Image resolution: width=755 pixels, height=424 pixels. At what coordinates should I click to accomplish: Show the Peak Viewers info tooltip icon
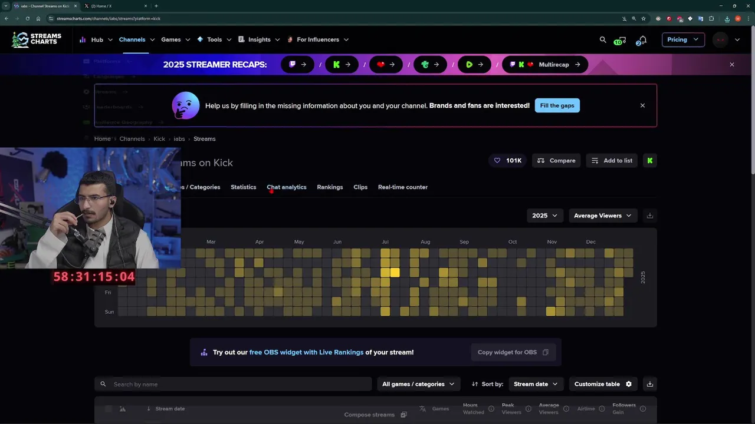click(528, 409)
